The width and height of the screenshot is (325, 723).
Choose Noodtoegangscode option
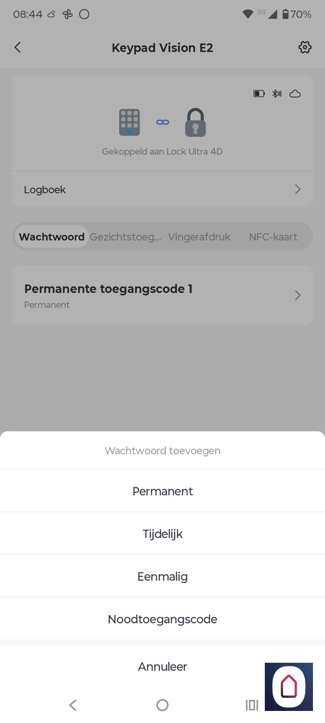[162, 619]
